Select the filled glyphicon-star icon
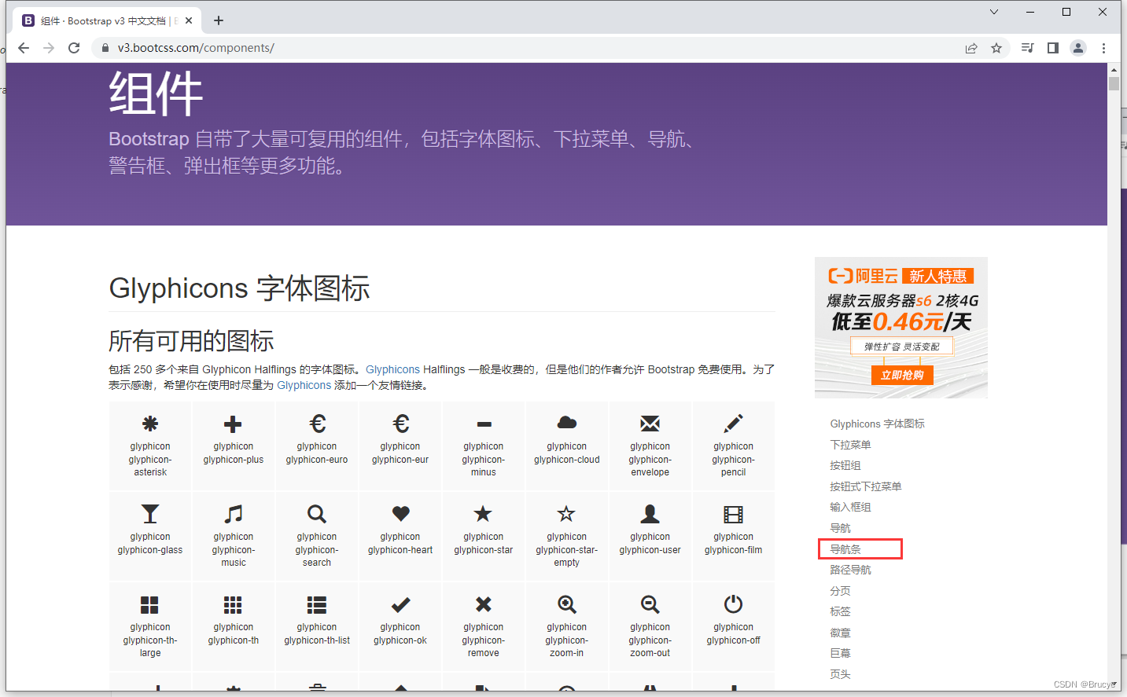This screenshot has width=1127, height=697. pyautogui.click(x=483, y=513)
